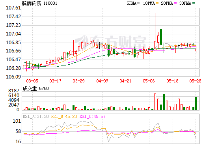Click the 106.47 price axis label
Screen dimensions: 205x144
tap(13, 60)
